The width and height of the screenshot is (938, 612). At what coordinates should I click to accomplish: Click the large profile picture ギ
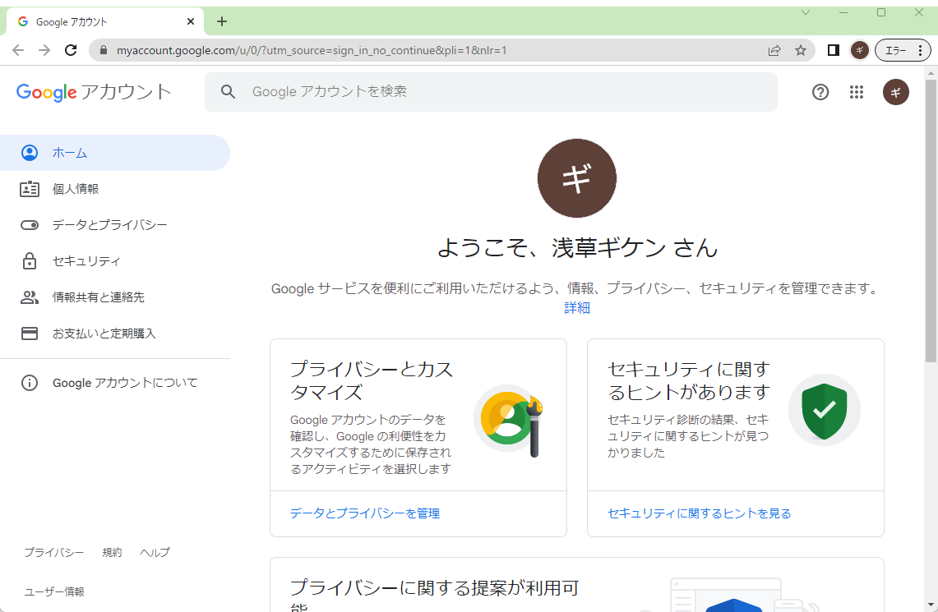[576, 178]
